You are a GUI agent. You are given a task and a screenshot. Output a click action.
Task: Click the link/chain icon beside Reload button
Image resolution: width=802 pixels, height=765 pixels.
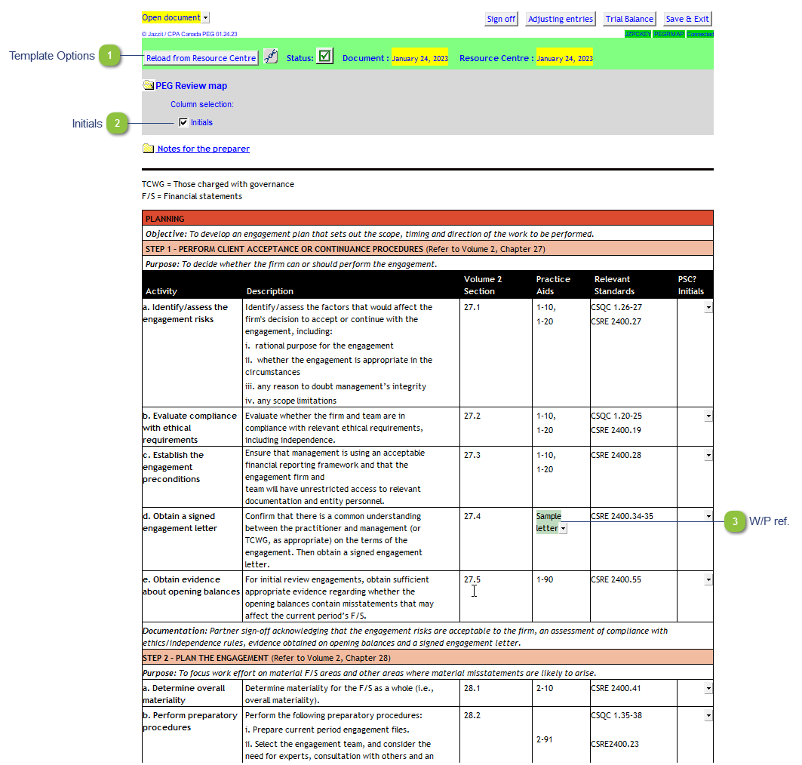click(271, 57)
